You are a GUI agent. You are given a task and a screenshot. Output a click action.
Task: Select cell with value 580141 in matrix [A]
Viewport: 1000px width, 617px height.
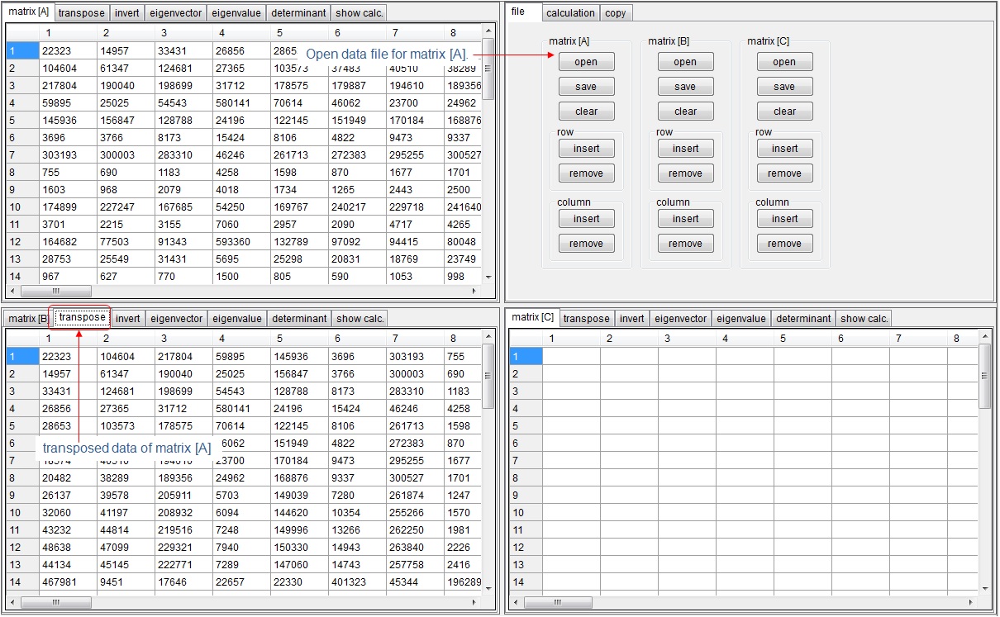coord(236,103)
